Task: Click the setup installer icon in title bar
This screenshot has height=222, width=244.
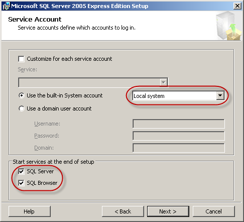Action: pyautogui.click(x=7, y=6)
